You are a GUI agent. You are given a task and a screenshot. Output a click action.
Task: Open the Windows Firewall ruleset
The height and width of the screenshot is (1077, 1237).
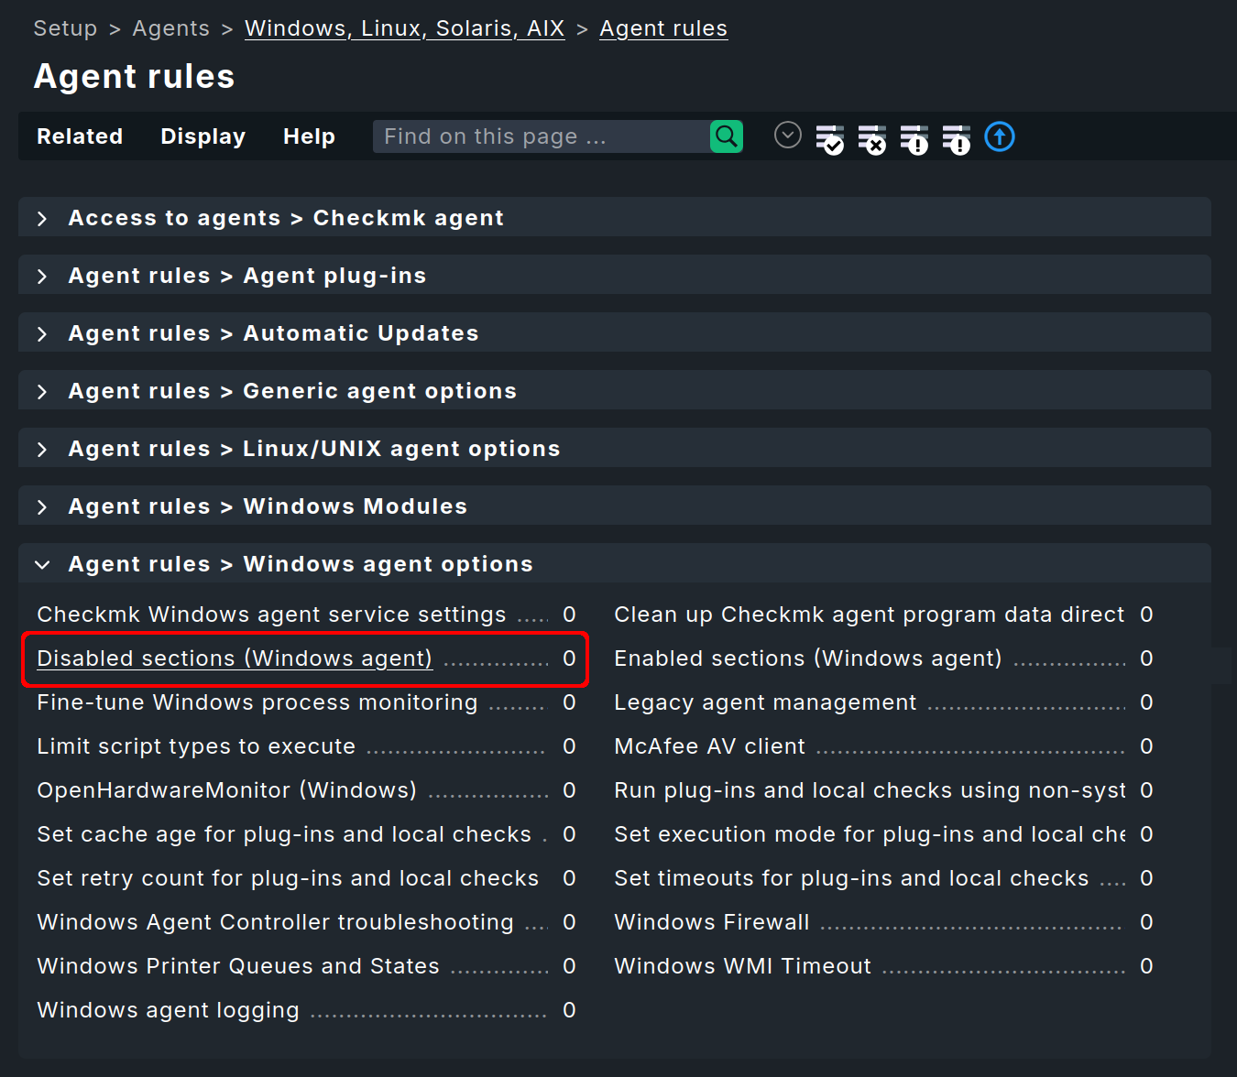(x=712, y=921)
